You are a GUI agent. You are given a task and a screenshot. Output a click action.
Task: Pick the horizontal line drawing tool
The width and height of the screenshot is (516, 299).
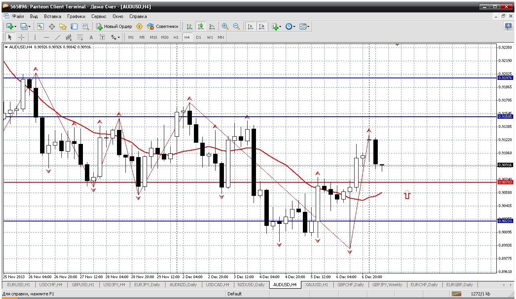point(46,37)
